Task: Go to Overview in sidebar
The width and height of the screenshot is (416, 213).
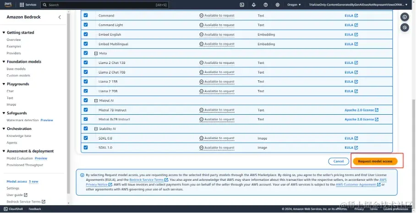Action: (x=14, y=39)
